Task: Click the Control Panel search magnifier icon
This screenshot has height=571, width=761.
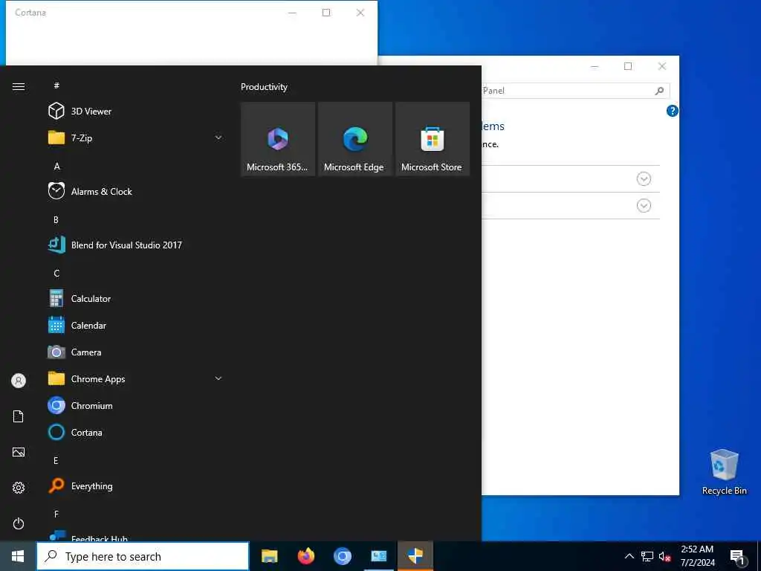Action: (x=660, y=91)
